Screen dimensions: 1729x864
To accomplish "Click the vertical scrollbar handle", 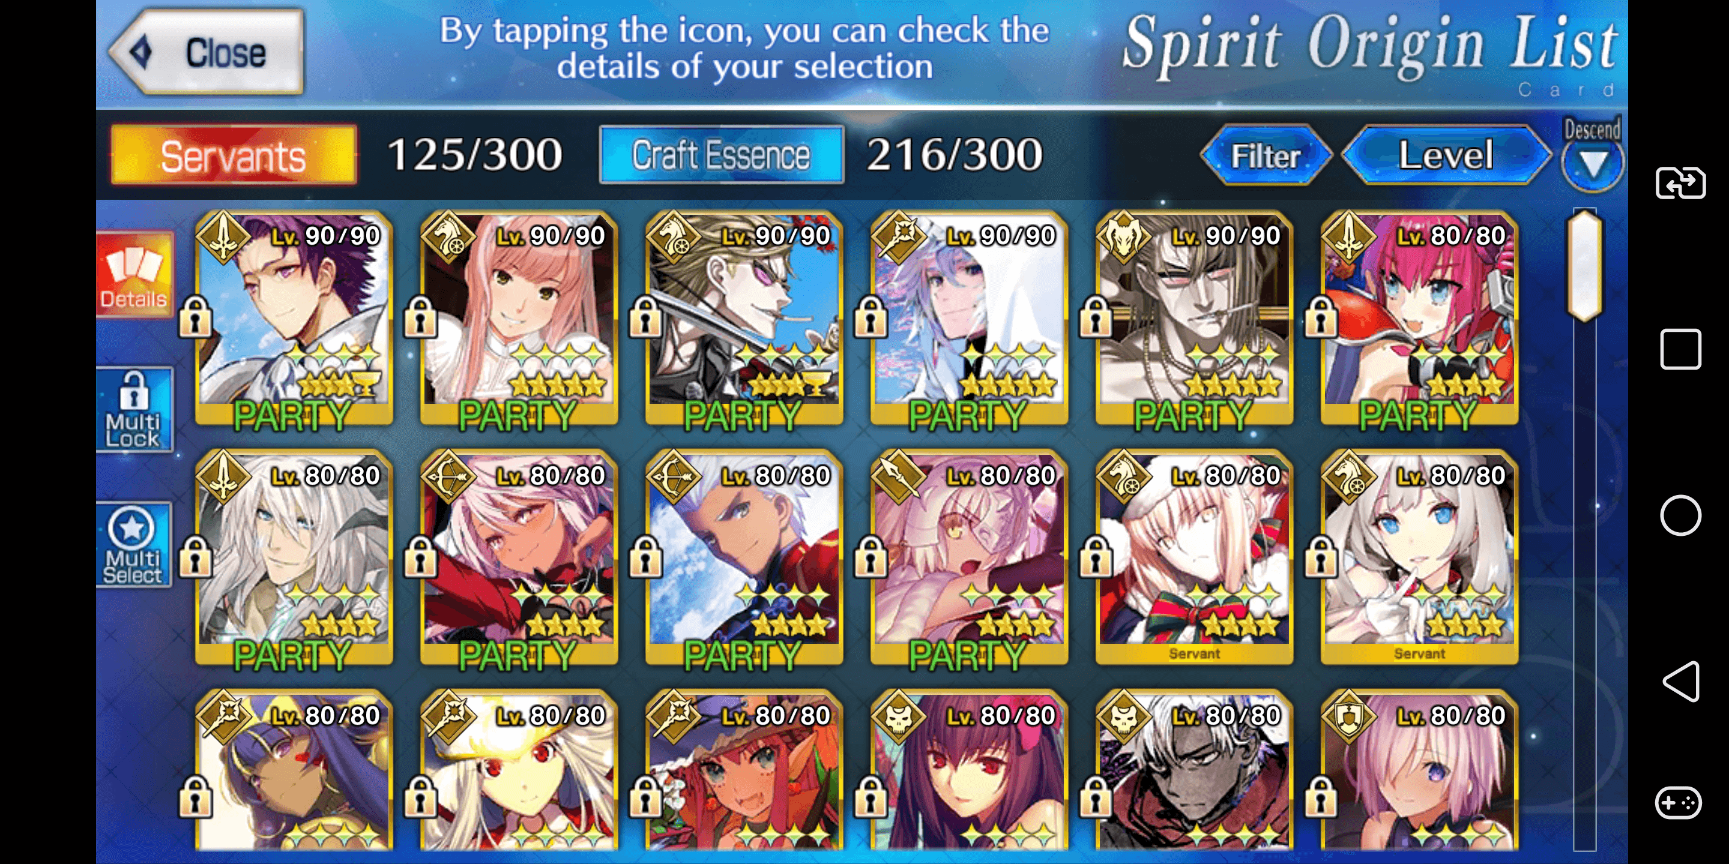I will click(1585, 266).
